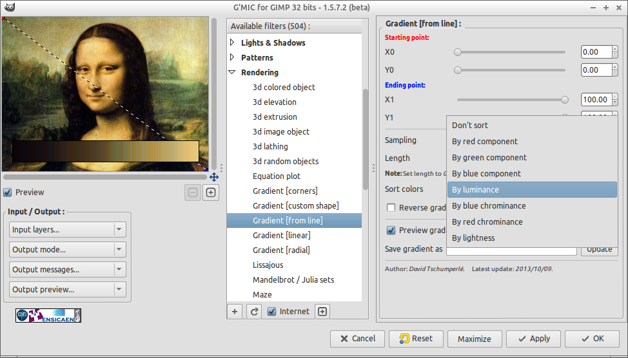Screen dimensions: 628x358
Task: Select the Gradient [from line] filter
Action: 294,220
